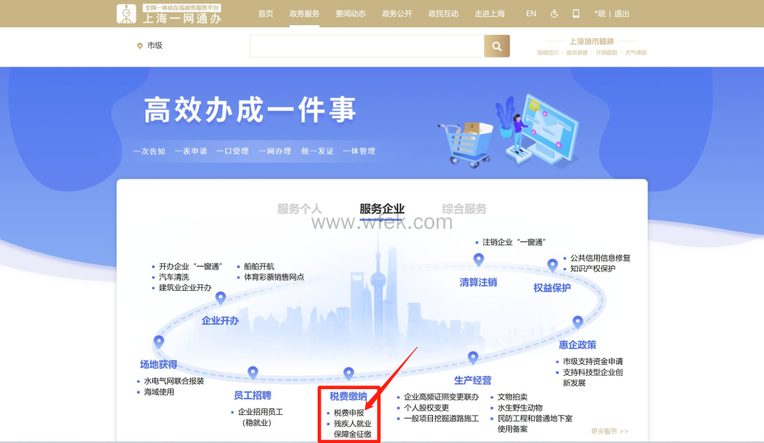Switch to the 综合服务 tab
The height and width of the screenshot is (443, 764).
(x=464, y=209)
